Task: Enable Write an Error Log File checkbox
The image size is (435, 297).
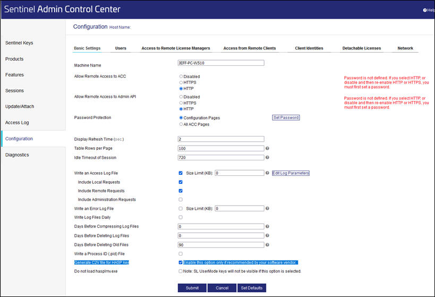Action: 181,208
